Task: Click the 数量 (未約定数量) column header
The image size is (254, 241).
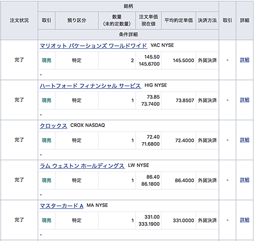Action: point(117,20)
